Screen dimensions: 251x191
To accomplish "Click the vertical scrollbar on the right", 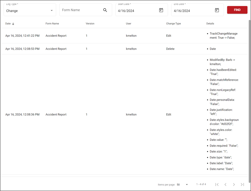I will click(249, 101).
